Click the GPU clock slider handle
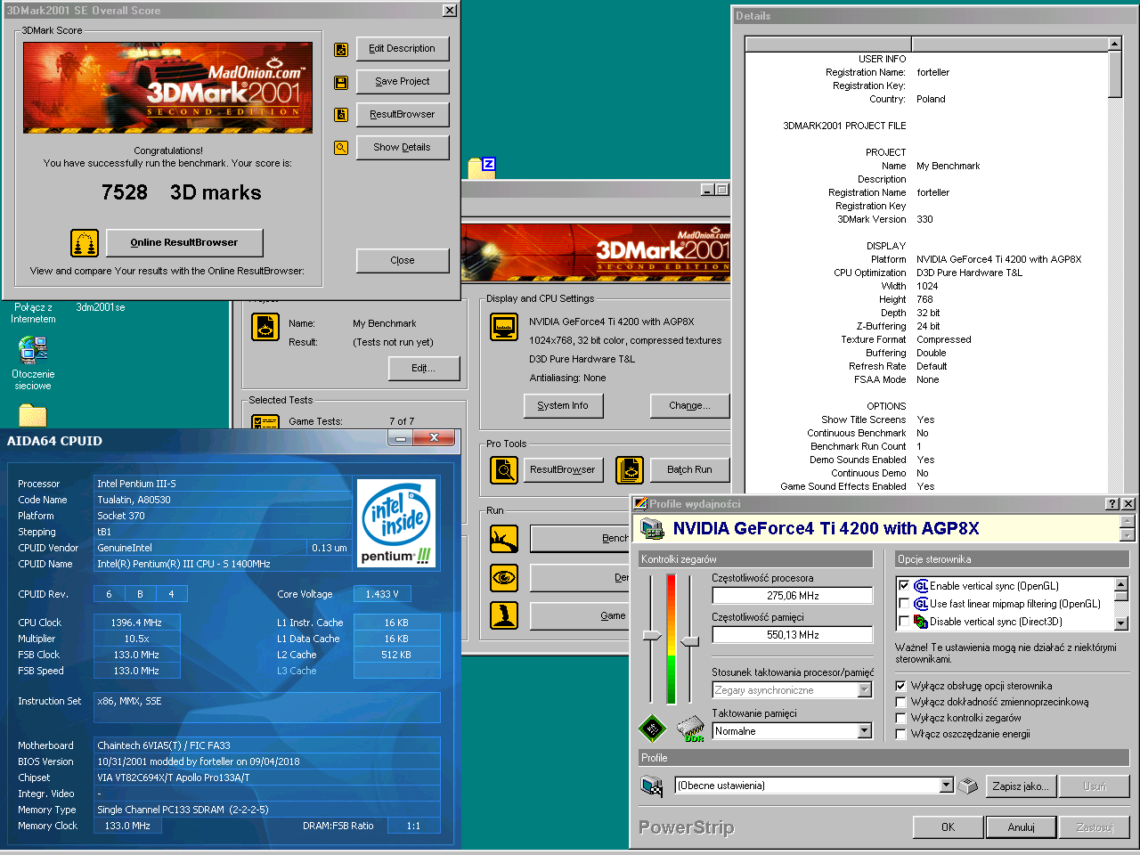 (x=652, y=636)
